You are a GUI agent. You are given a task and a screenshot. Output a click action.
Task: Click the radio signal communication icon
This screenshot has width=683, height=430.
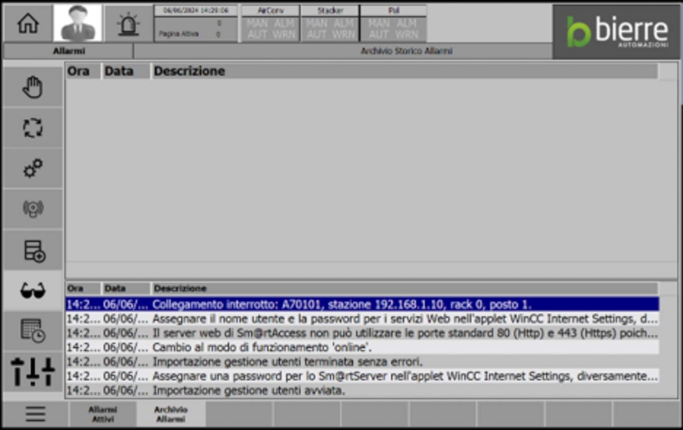click(33, 209)
